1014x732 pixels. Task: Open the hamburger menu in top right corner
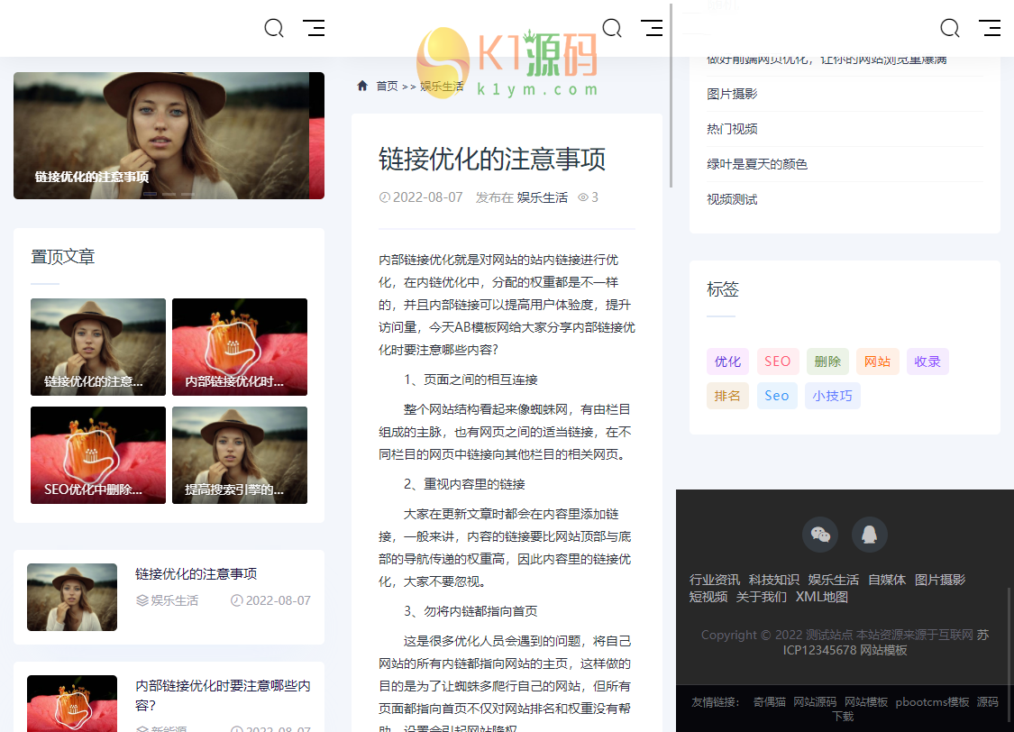[990, 28]
